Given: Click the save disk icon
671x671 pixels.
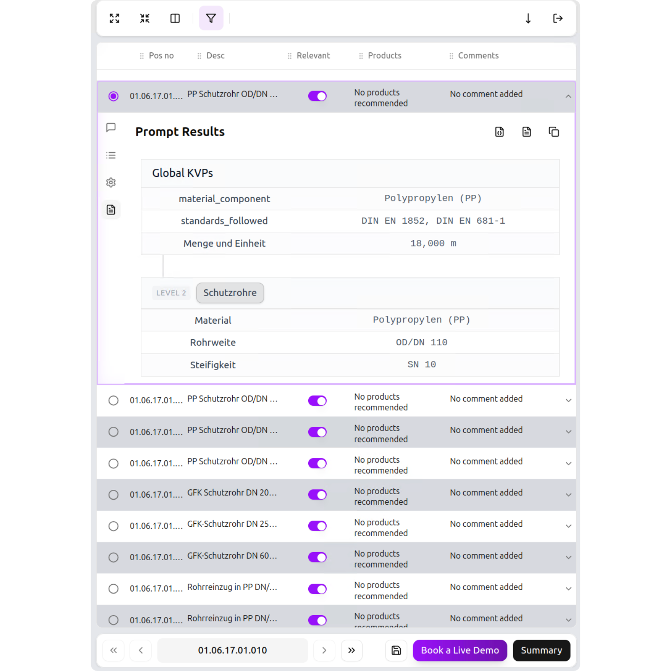Looking at the screenshot, I should click(396, 650).
